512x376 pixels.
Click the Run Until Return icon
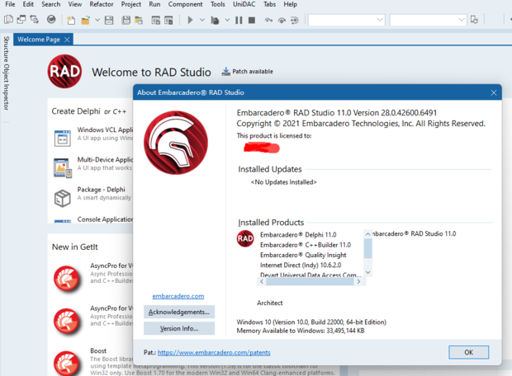click(x=295, y=21)
